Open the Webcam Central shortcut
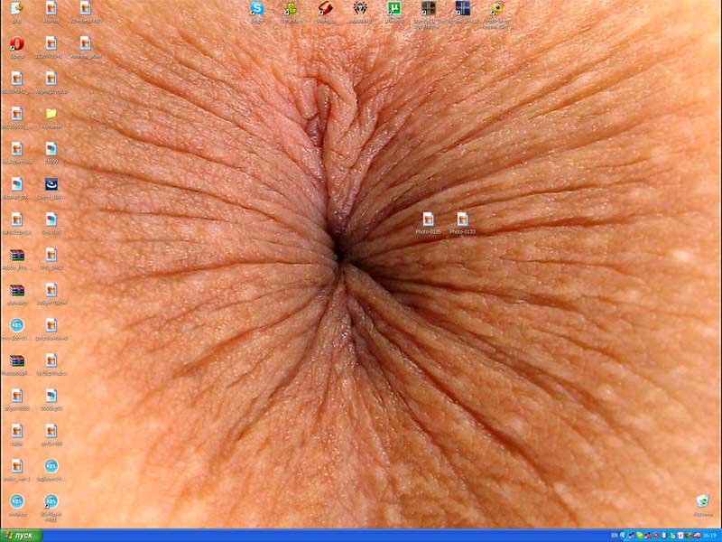 tap(496, 9)
